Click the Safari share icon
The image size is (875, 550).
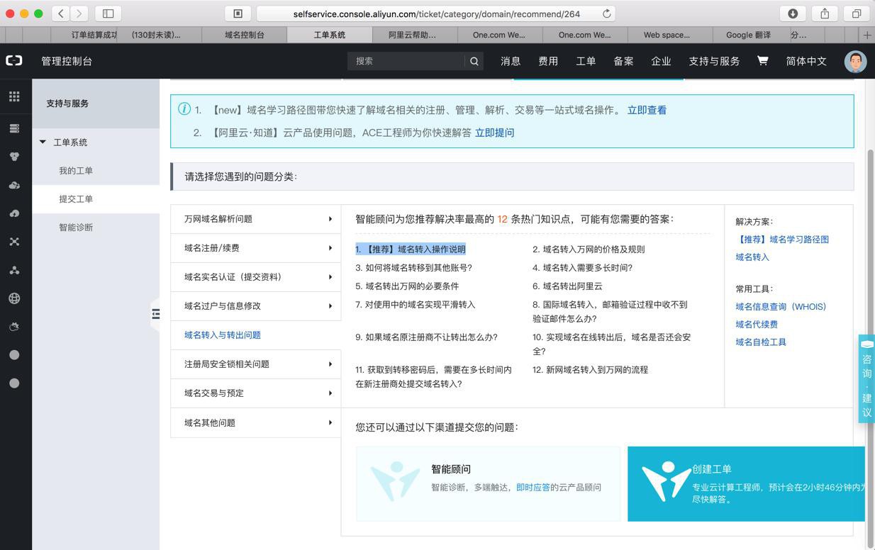(825, 13)
